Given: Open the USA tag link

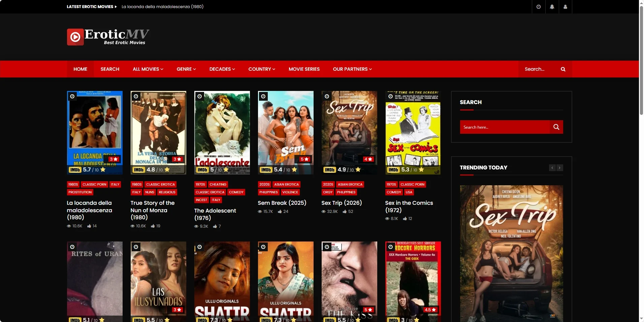Looking at the screenshot, I should 409,192.
